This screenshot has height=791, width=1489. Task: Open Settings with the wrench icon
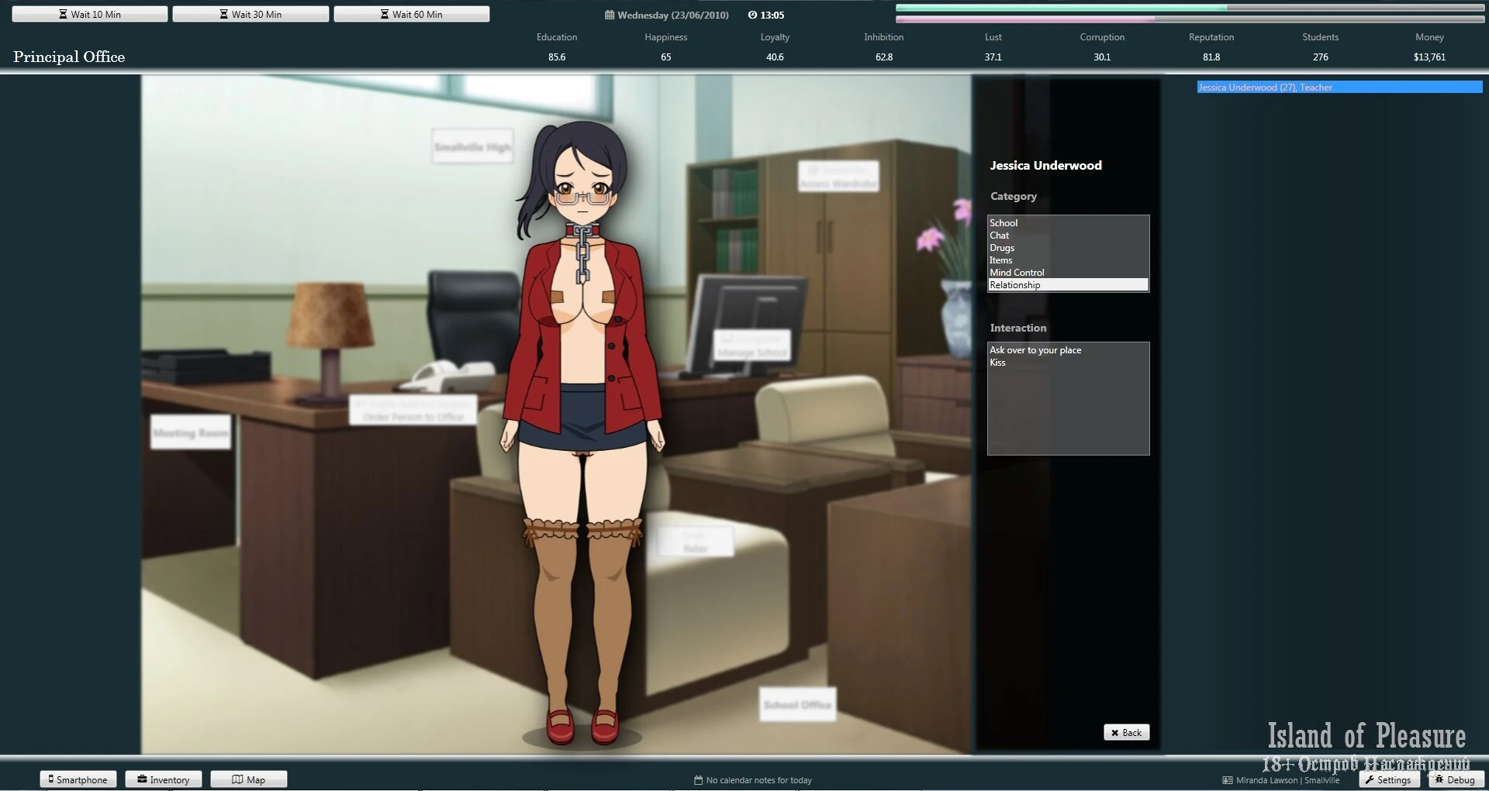tap(1388, 779)
